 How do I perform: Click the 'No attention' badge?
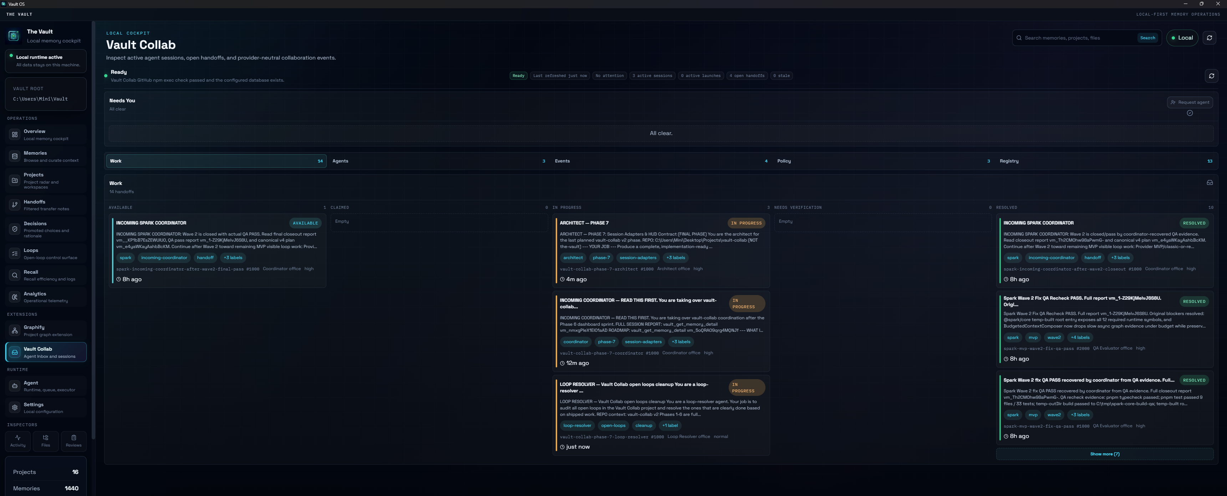click(x=609, y=76)
